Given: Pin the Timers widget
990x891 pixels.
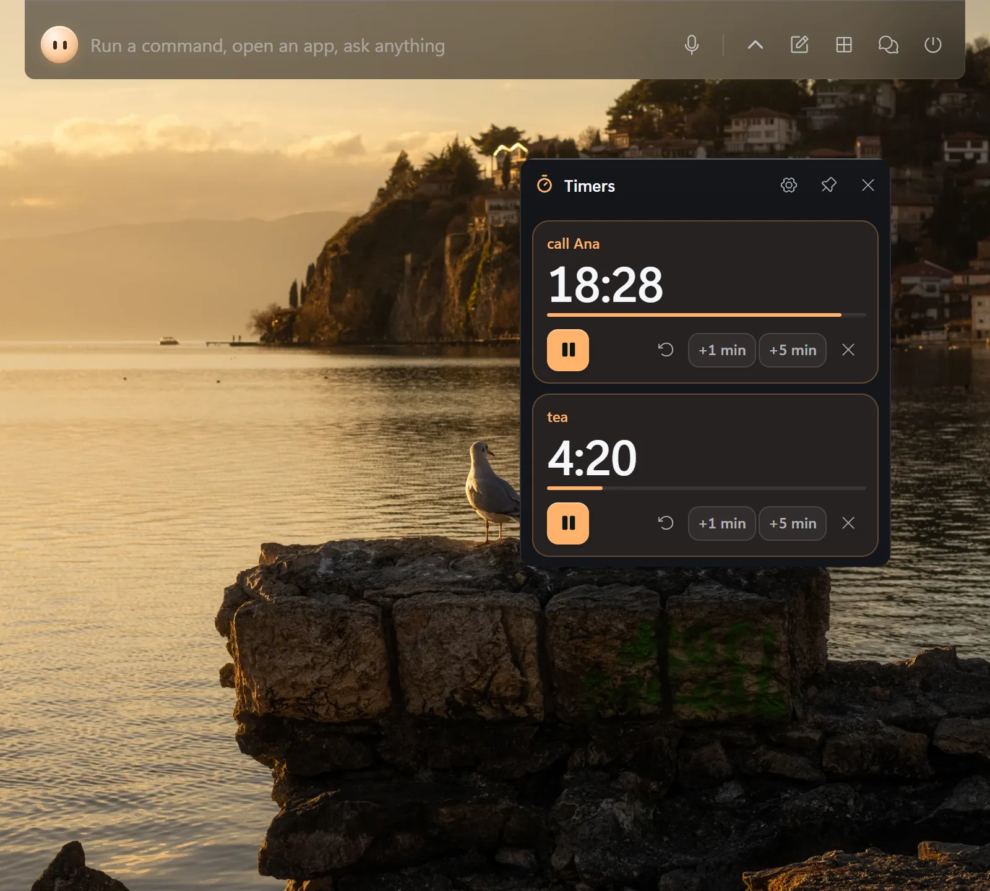Looking at the screenshot, I should (x=829, y=185).
